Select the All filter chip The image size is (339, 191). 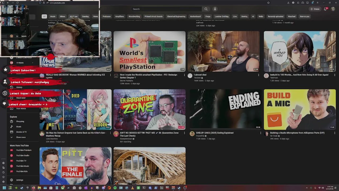click(44, 16)
